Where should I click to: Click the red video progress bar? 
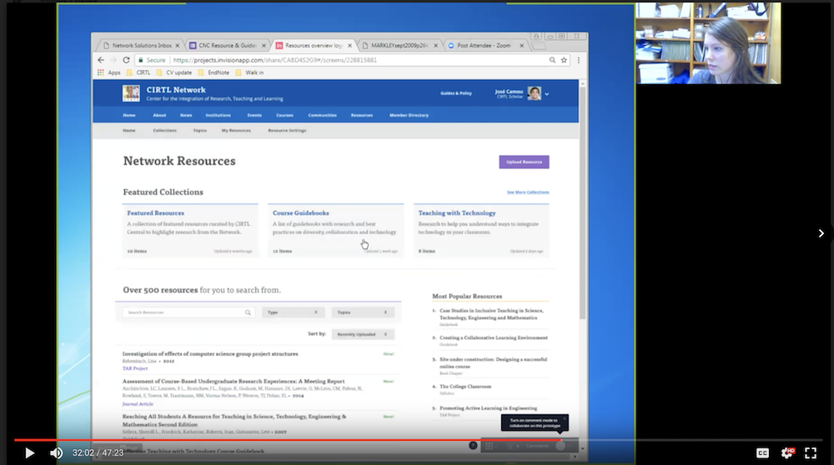(287, 440)
